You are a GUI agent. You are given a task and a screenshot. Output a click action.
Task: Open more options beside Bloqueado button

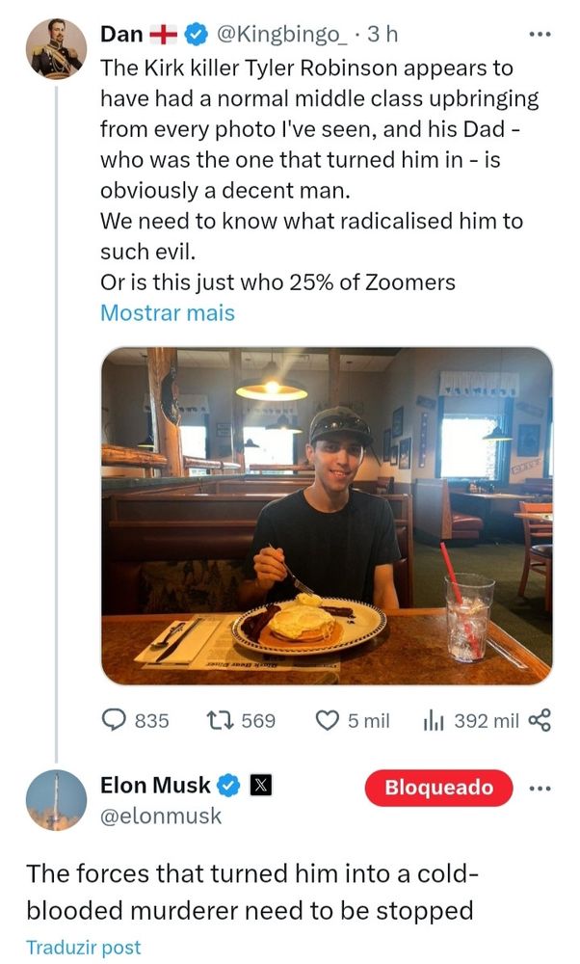tap(540, 788)
